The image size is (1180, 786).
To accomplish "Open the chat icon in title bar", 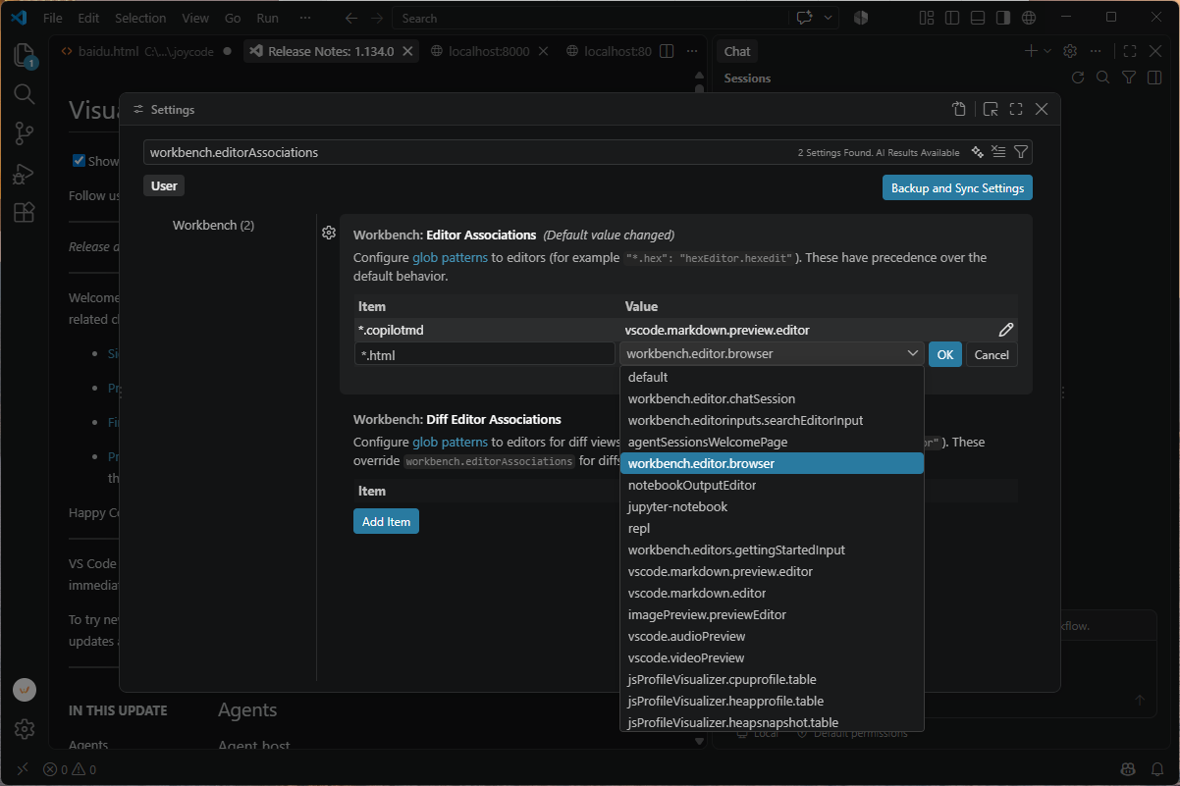I will (805, 18).
